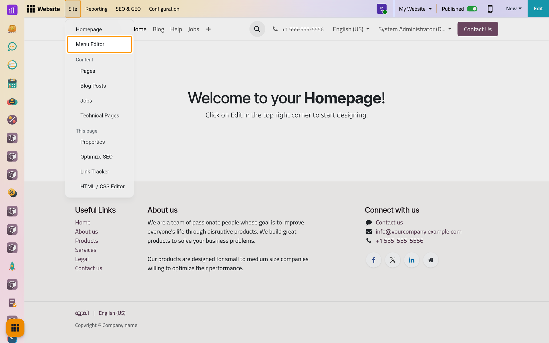Click the home social icon in footer
This screenshot has height=343, width=549.
[431, 260]
